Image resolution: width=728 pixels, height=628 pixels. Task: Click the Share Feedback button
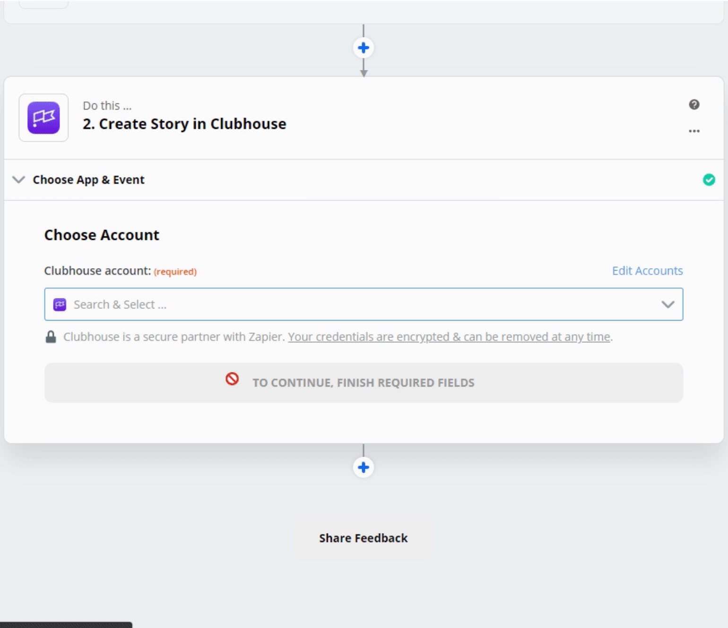pos(363,538)
